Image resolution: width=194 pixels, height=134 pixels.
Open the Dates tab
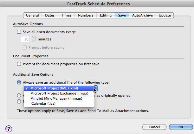50,15
